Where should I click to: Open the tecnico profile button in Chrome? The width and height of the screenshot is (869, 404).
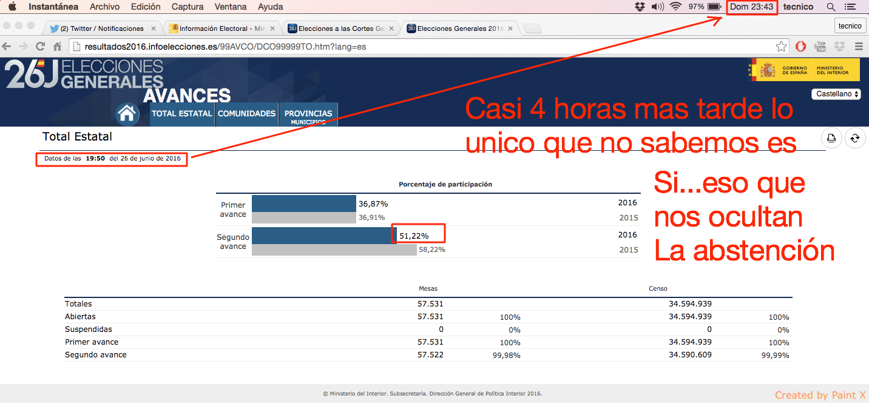[850, 25]
